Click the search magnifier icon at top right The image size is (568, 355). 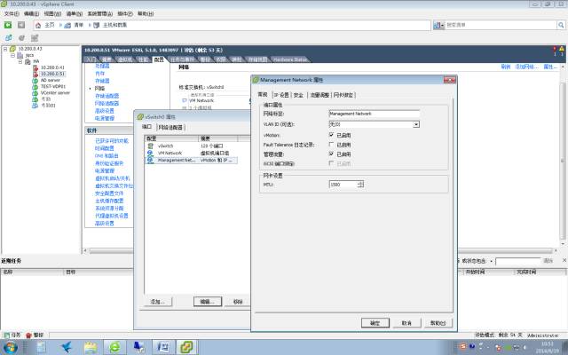561,25
